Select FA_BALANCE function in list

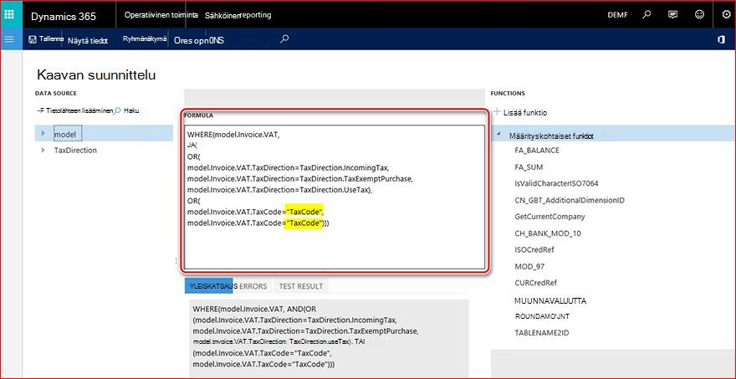coord(537,151)
